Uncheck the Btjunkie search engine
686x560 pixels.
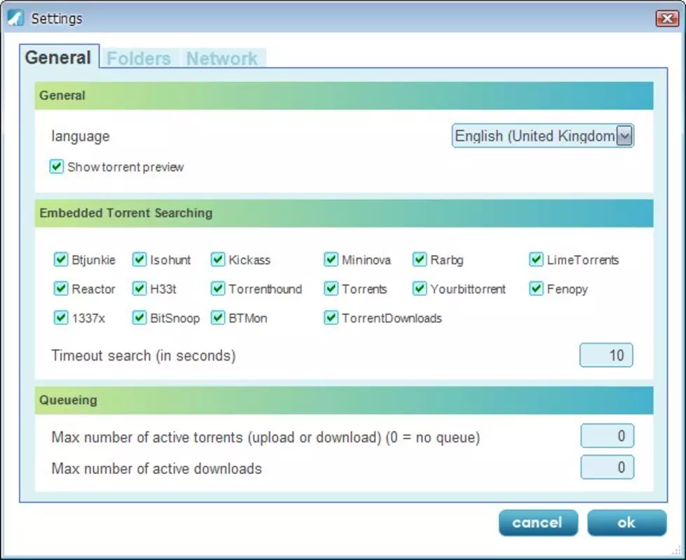(x=61, y=259)
